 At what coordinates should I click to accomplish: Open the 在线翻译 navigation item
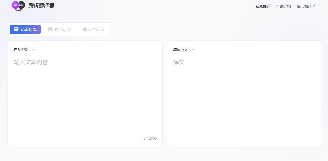point(263,6)
